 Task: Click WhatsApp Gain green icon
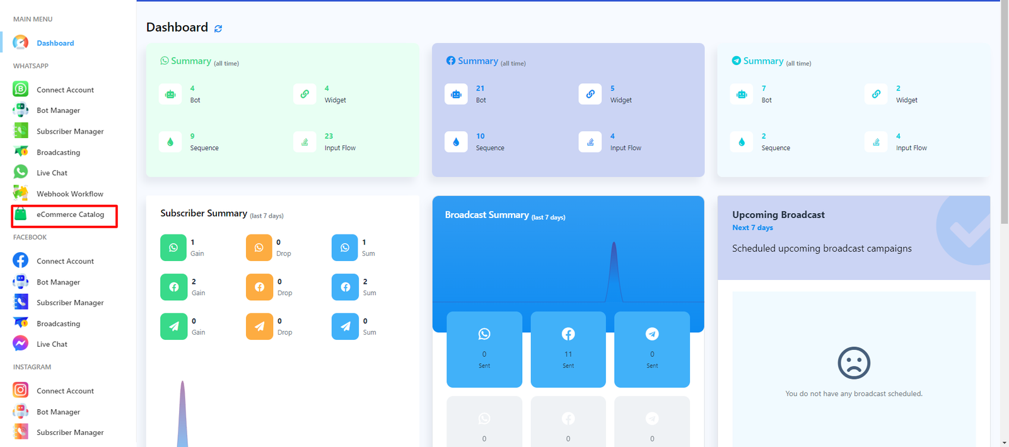click(173, 248)
